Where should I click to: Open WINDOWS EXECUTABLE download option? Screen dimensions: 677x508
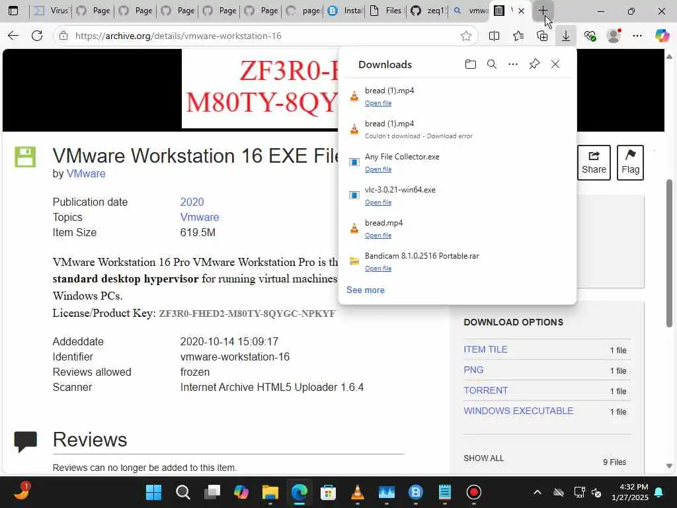pos(518,411)
